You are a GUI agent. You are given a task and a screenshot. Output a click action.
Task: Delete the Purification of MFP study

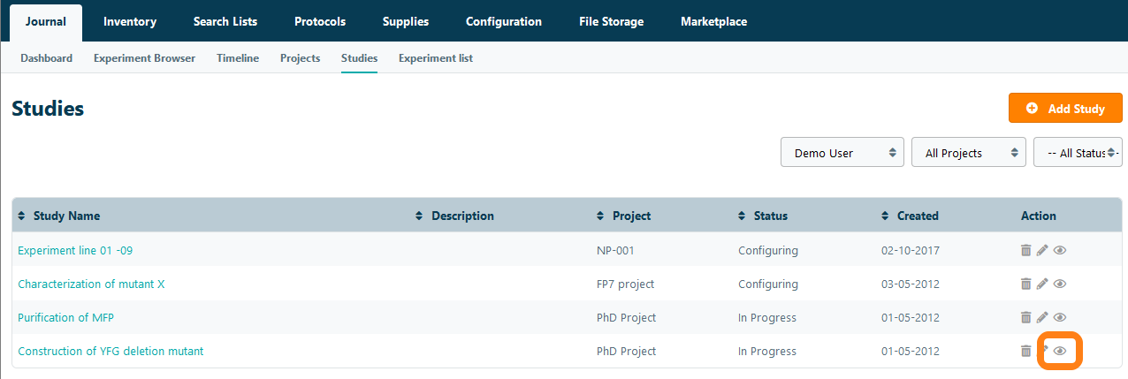[x=1025, y=318]
